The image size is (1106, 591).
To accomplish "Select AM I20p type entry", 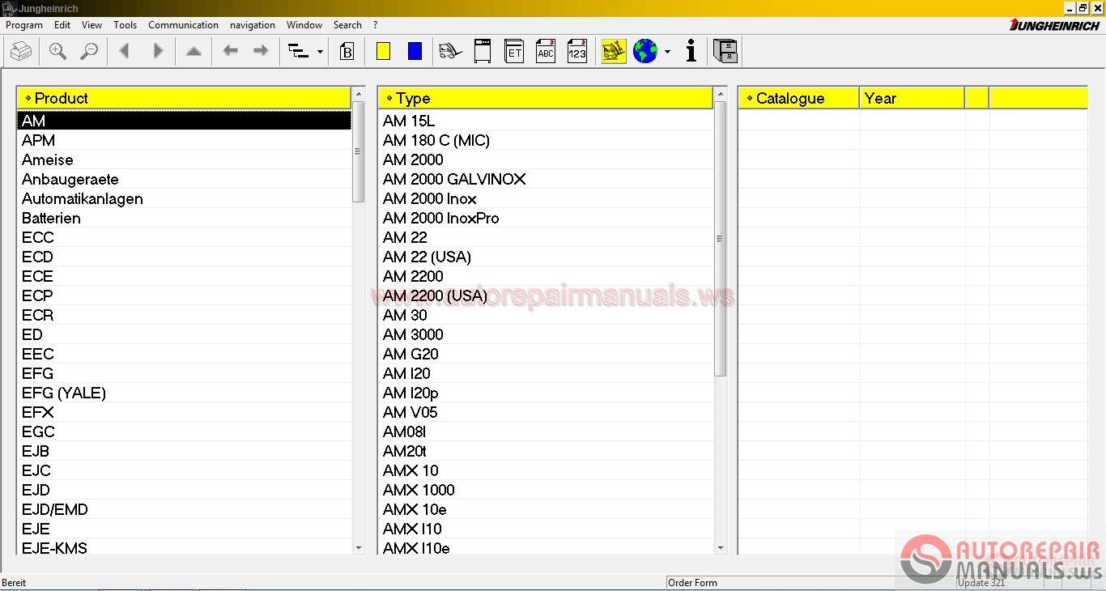I will [546, 393].
